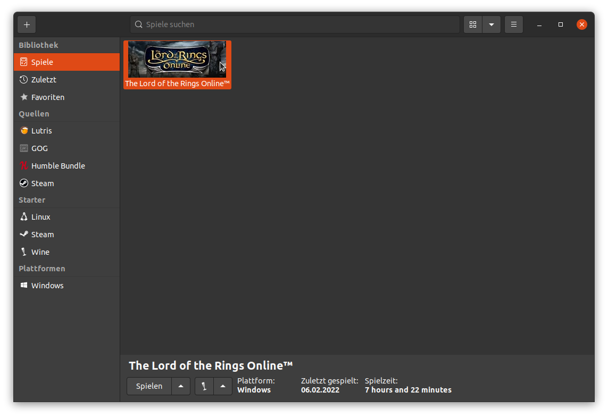Select Spiele library item
Screen dimensions: 608x417
(x=42, y=62)
